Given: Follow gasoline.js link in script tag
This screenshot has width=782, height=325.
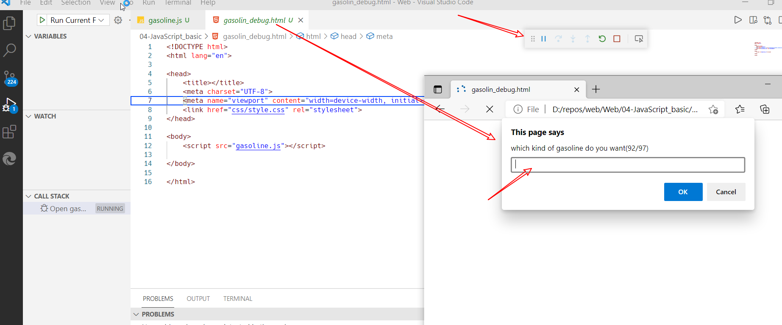Looking at the screenshot, I should 258,146.
